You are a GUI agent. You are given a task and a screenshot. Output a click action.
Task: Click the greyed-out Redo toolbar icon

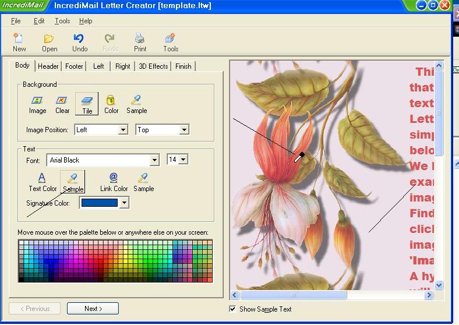tap(110, 43)
